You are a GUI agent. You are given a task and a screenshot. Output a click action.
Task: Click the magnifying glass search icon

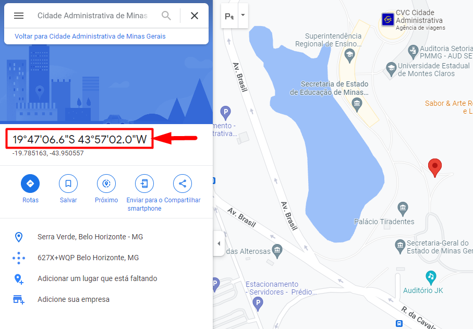pos(166,16)
